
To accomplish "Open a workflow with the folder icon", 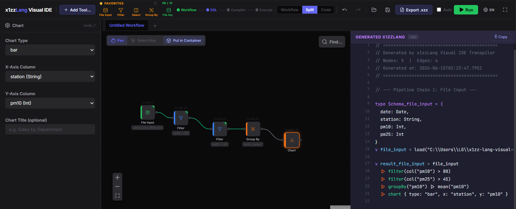I will click(374, 10).
